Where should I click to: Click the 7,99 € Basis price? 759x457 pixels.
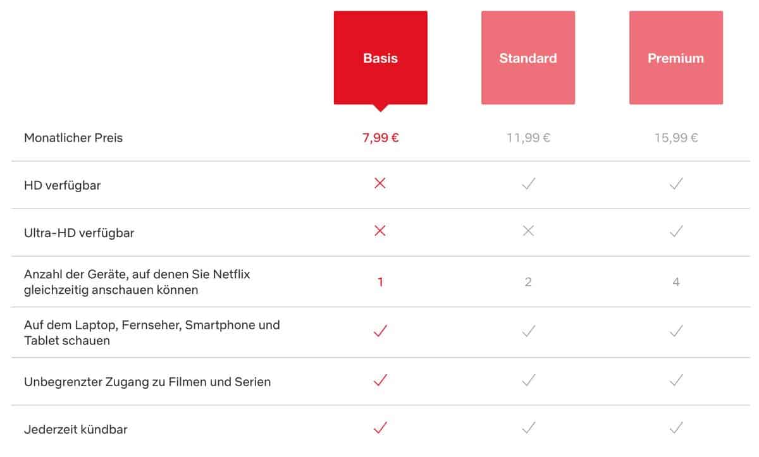pyautogui.click(x=380, y=138)
